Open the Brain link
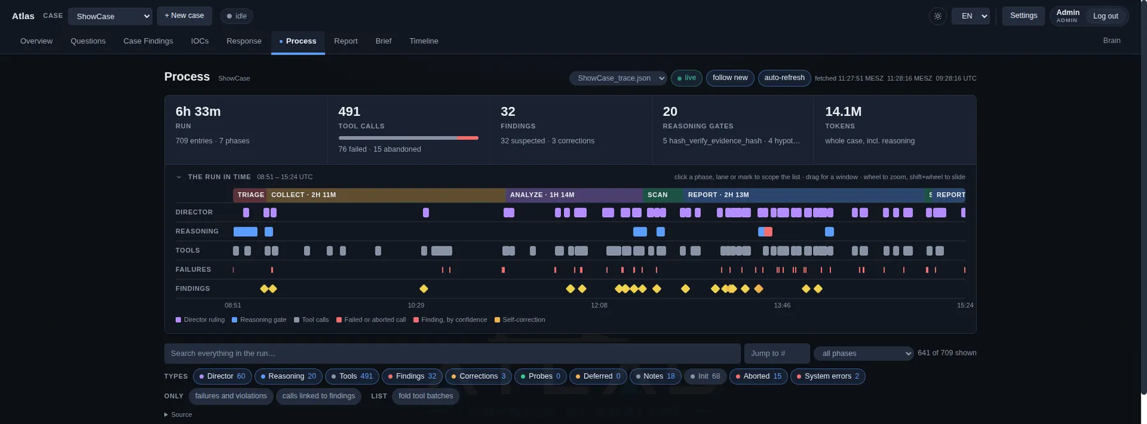The image size is (1147, 424). coord(1111,40)
